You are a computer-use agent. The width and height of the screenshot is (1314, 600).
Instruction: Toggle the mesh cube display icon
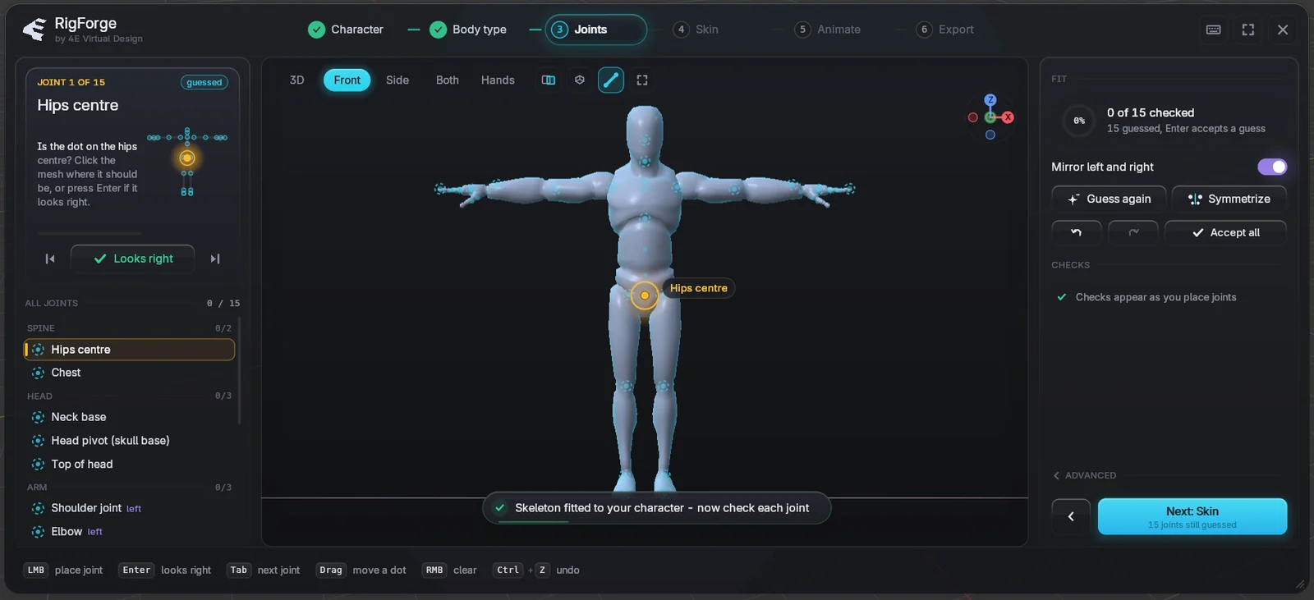[x=580, y=80]
